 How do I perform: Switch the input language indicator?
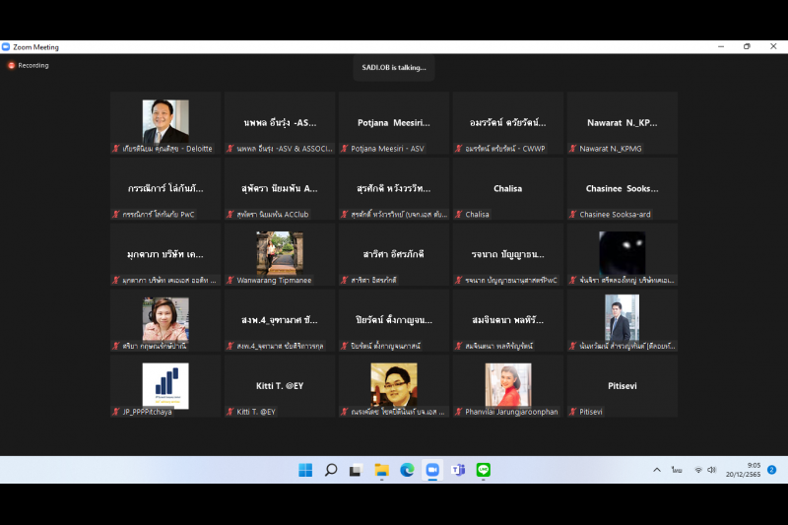(x=677, y=470)
